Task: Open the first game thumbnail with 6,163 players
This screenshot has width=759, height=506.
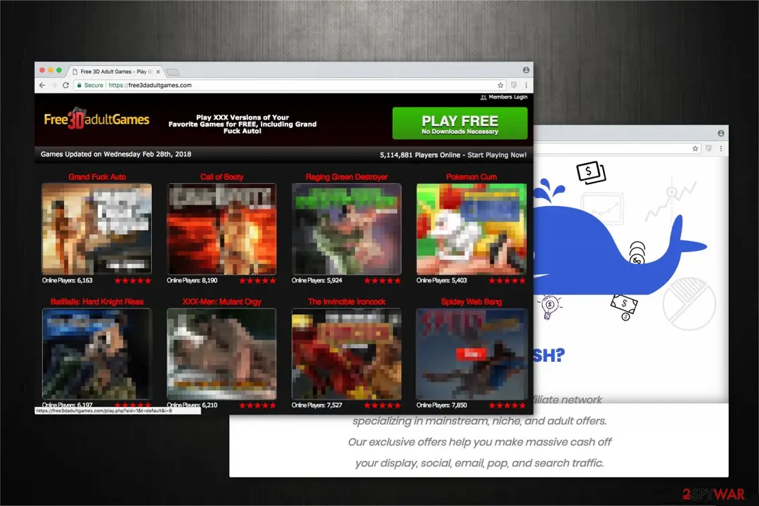Action: point(97,229)
